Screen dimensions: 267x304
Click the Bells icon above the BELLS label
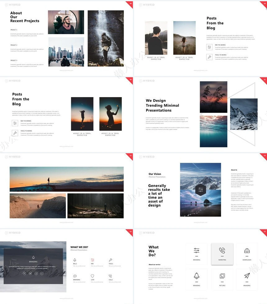[75, 260]
